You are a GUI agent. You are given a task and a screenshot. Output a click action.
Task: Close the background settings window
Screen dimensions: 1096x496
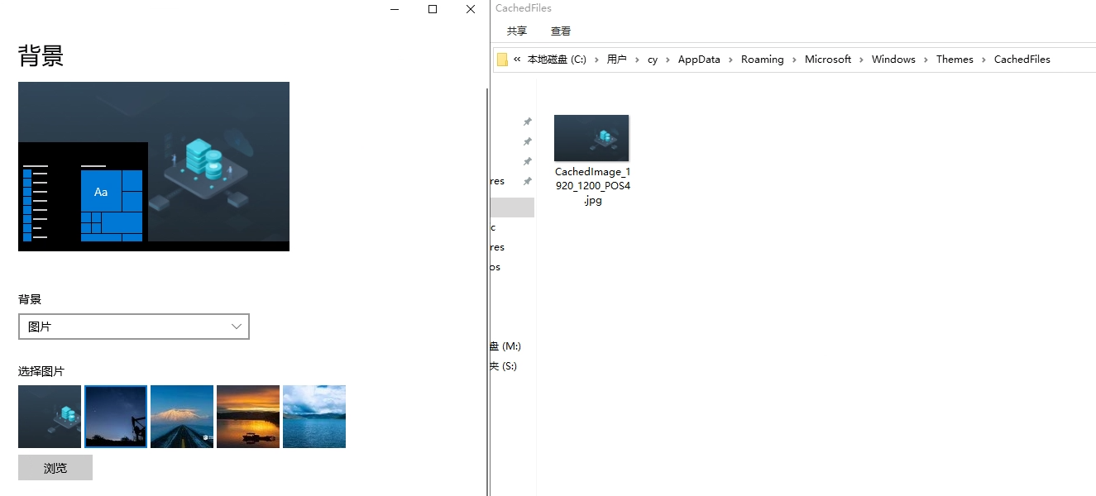470,9
